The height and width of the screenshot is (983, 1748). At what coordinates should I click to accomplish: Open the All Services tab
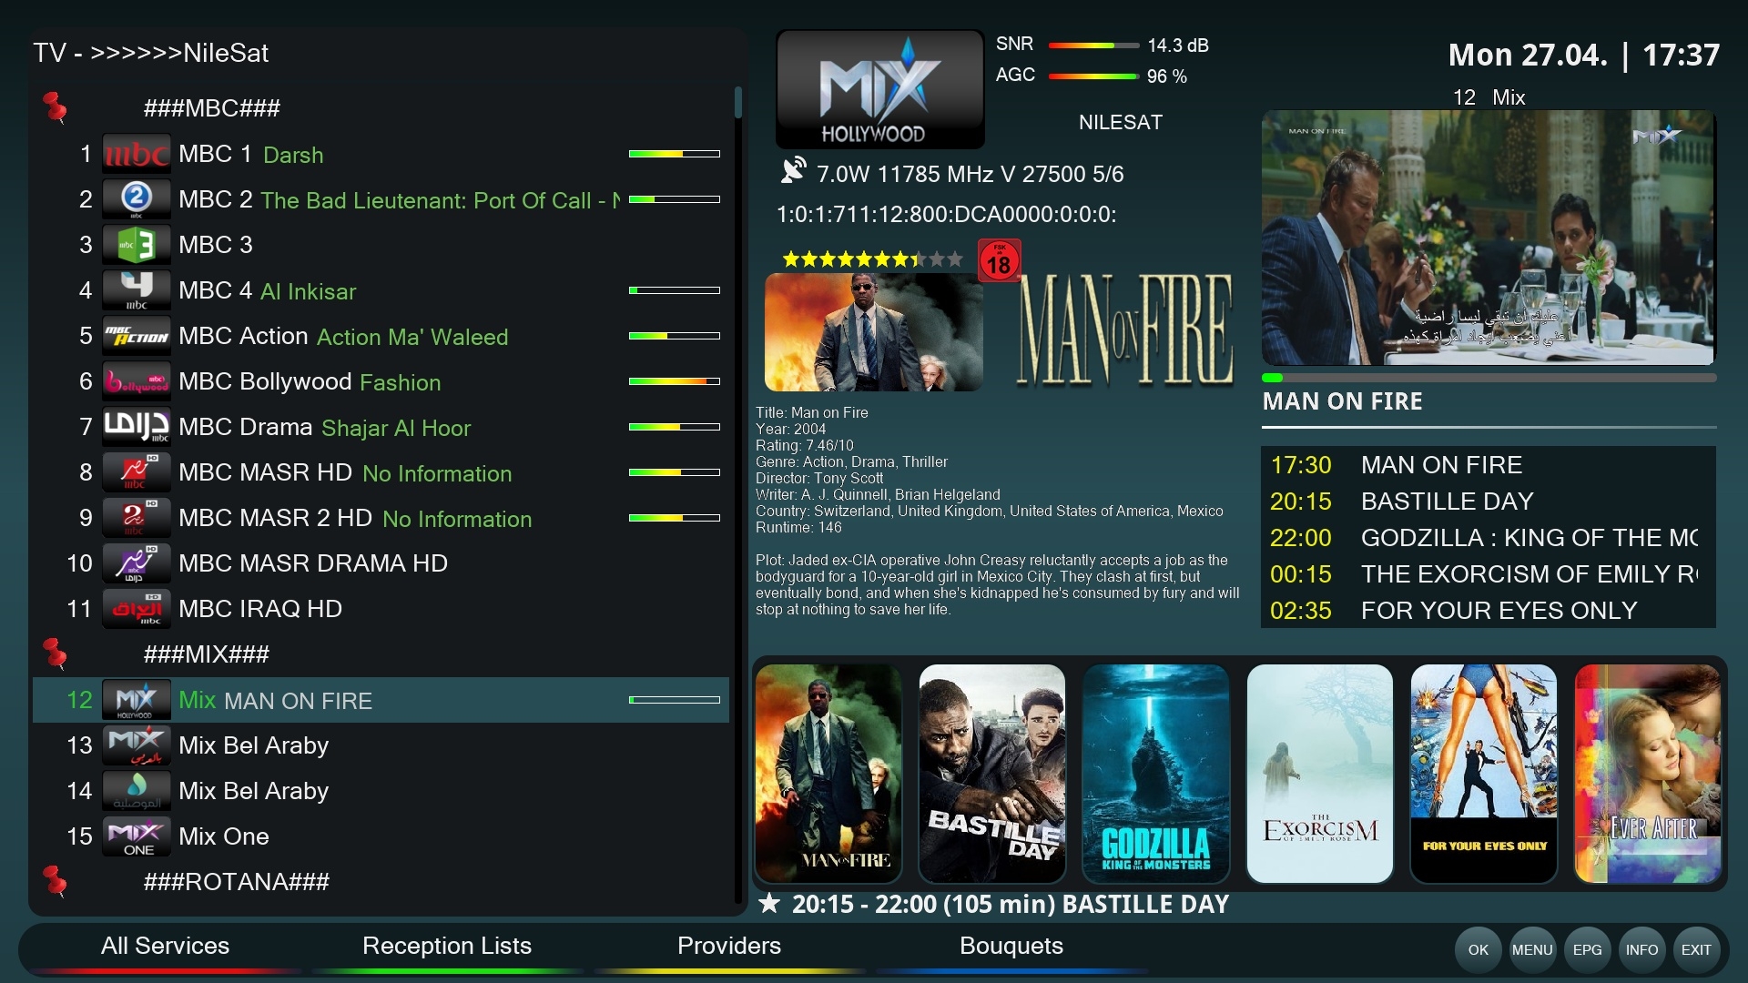click(165, 946)
